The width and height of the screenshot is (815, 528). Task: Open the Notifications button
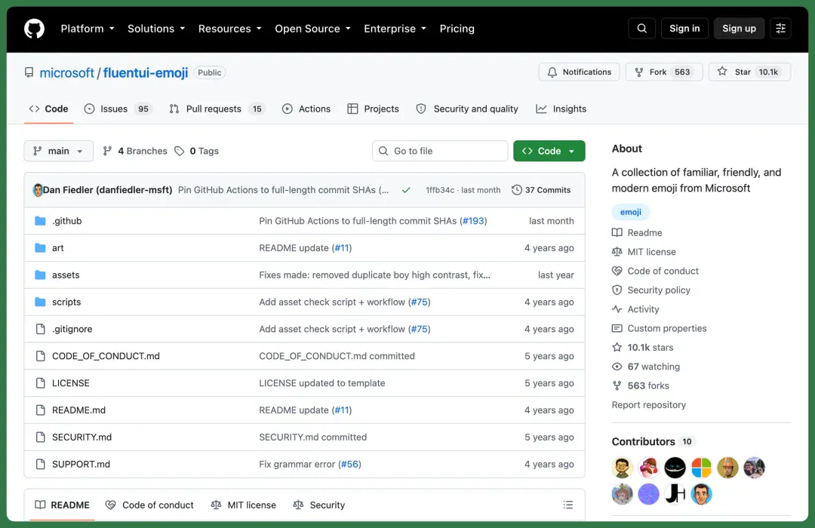[x=579, y=72]
